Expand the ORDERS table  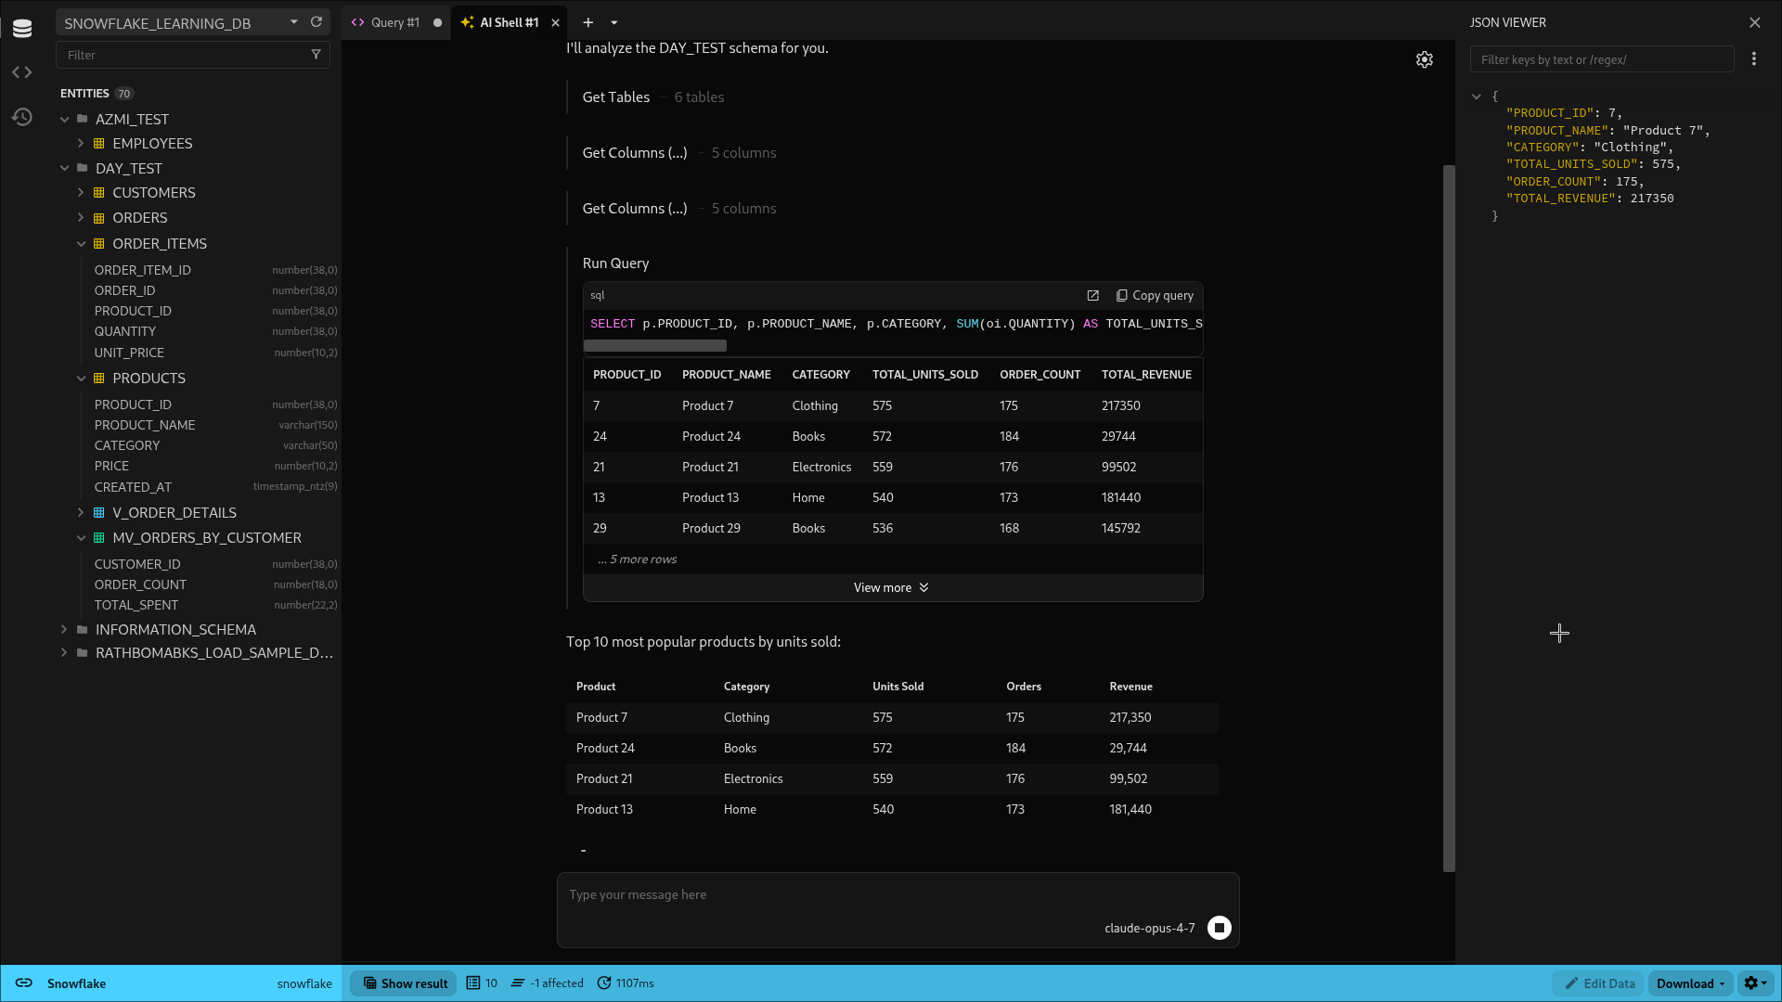[81, 218]
